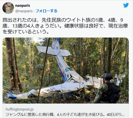This screenshot has height=118, width=133.
Task: Click the large tree trunk in photo
Action: (x=11, y=64)
